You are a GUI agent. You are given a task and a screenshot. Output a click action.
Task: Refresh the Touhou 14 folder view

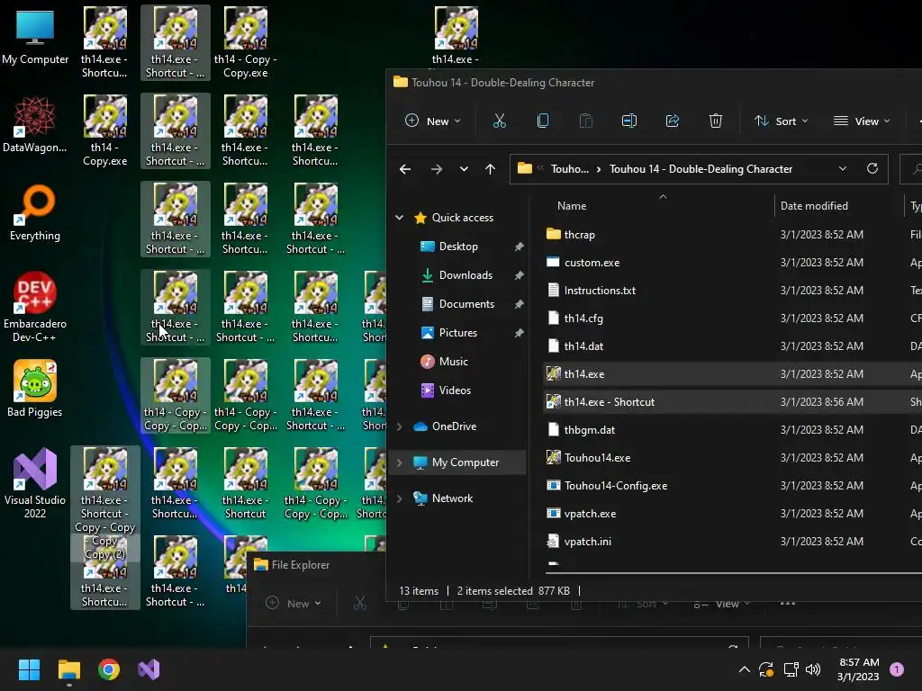pyautogui.click(x=872, y=168)
